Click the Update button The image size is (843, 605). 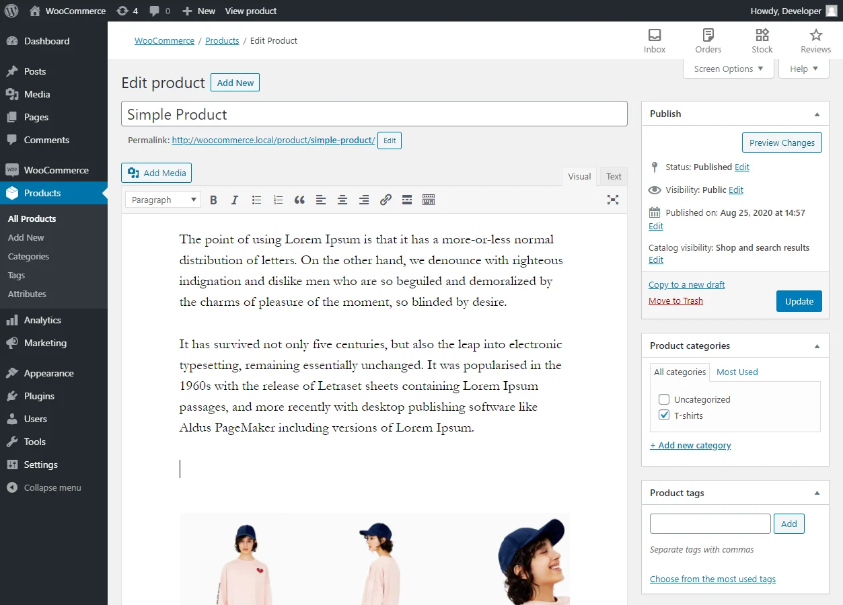[x=799, y=301]
